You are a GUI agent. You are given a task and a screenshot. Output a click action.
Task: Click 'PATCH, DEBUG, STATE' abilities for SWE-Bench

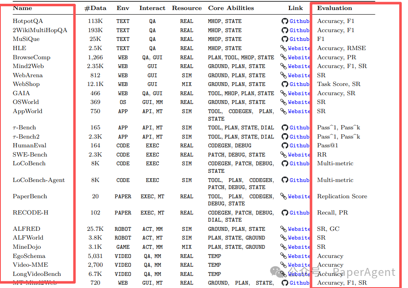pos(236,155)
